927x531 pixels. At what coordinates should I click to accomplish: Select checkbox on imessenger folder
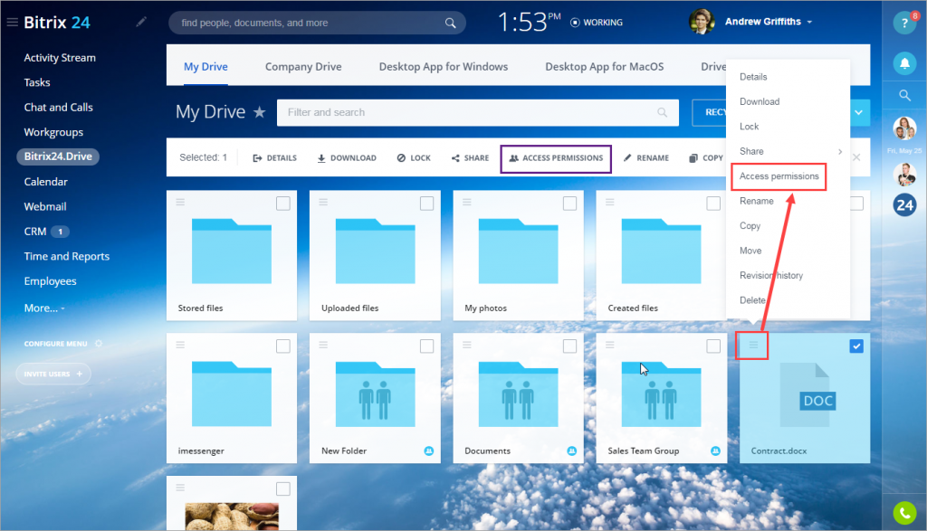click(x=283, y=346)
